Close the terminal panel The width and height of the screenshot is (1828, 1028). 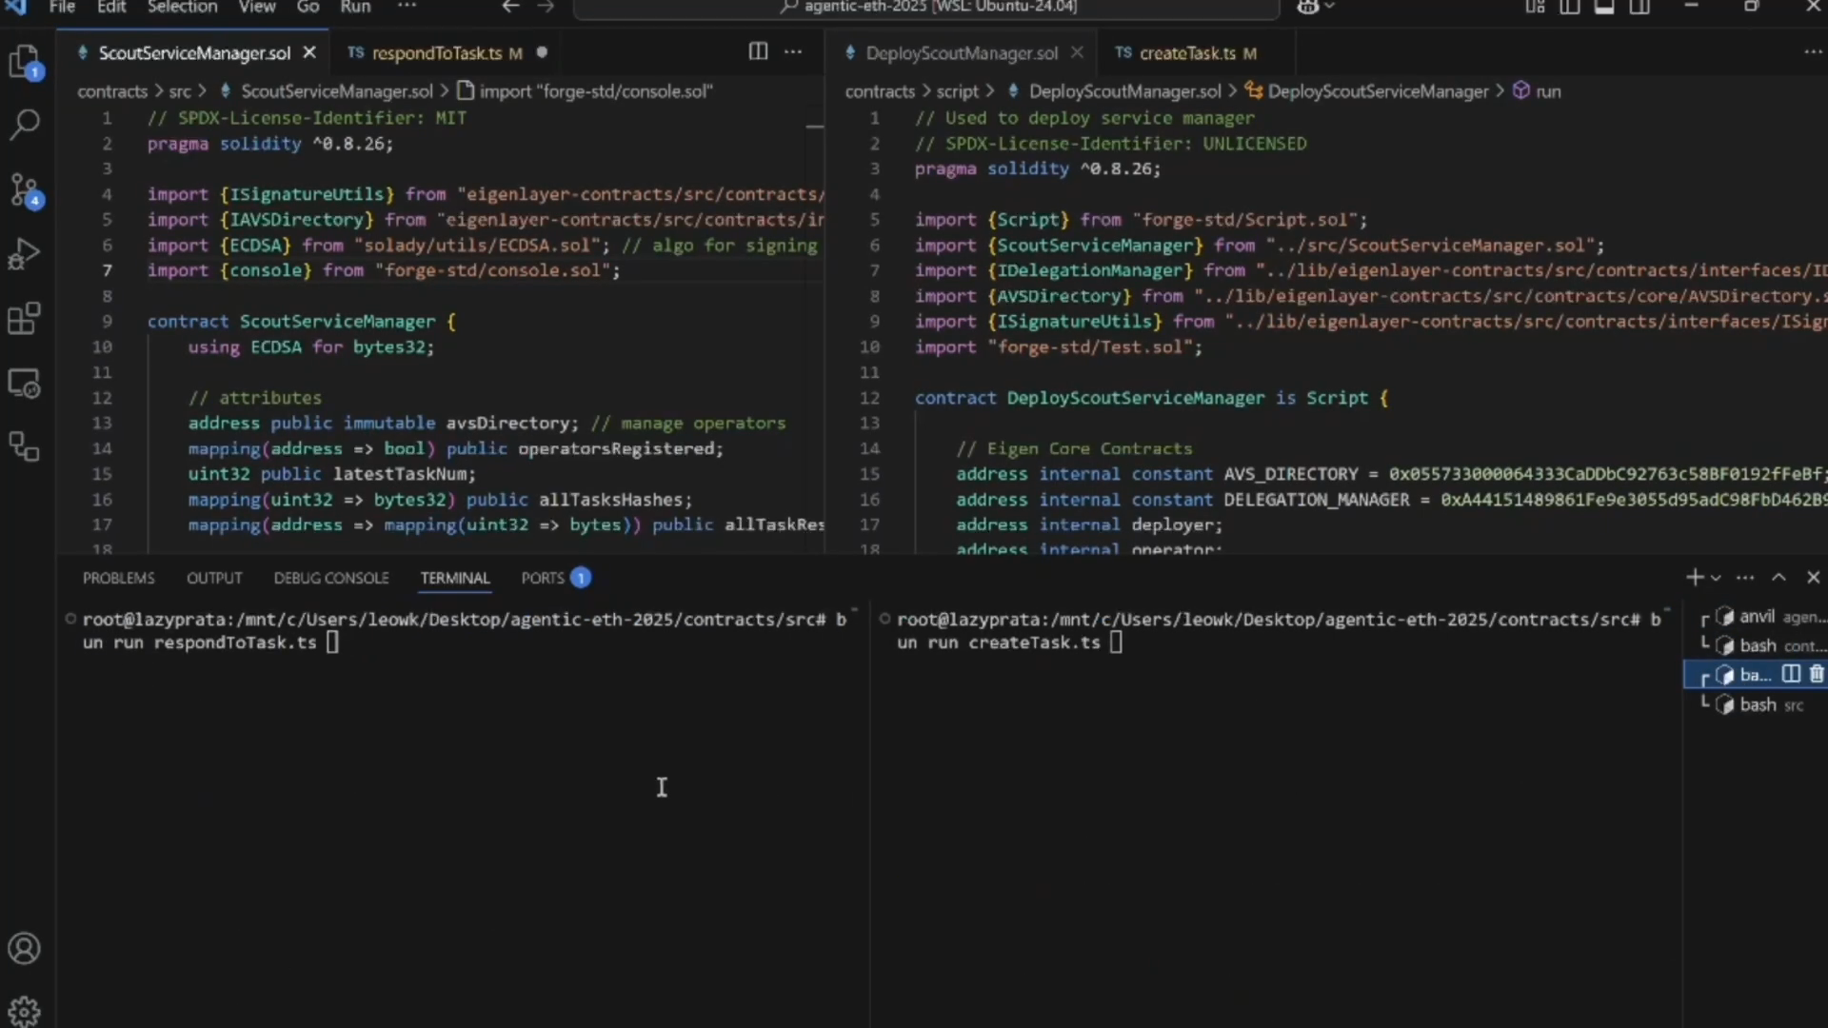pos(1814,577)
